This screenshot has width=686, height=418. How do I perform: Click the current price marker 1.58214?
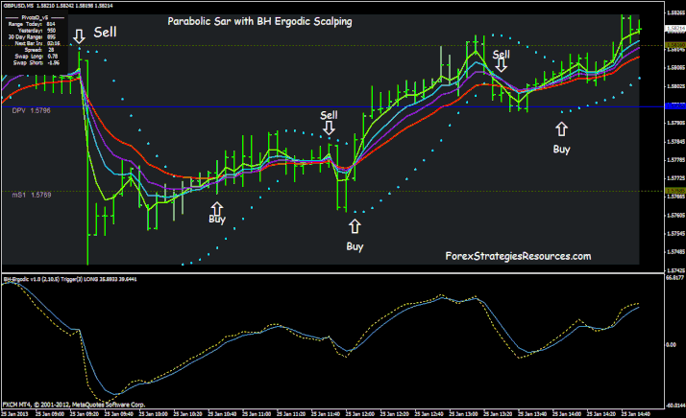(x=675, y=29)
